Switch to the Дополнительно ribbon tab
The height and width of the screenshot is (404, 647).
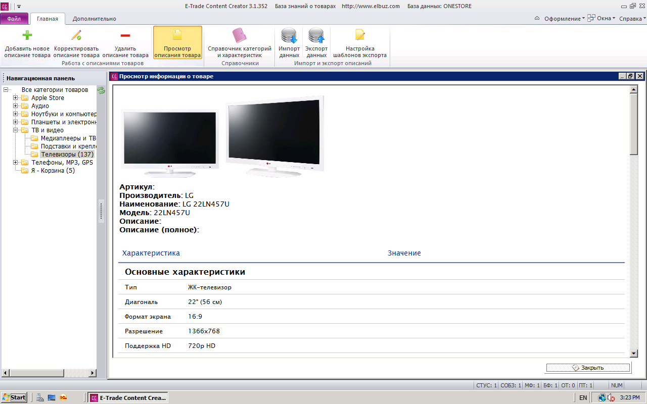[94, 19]
